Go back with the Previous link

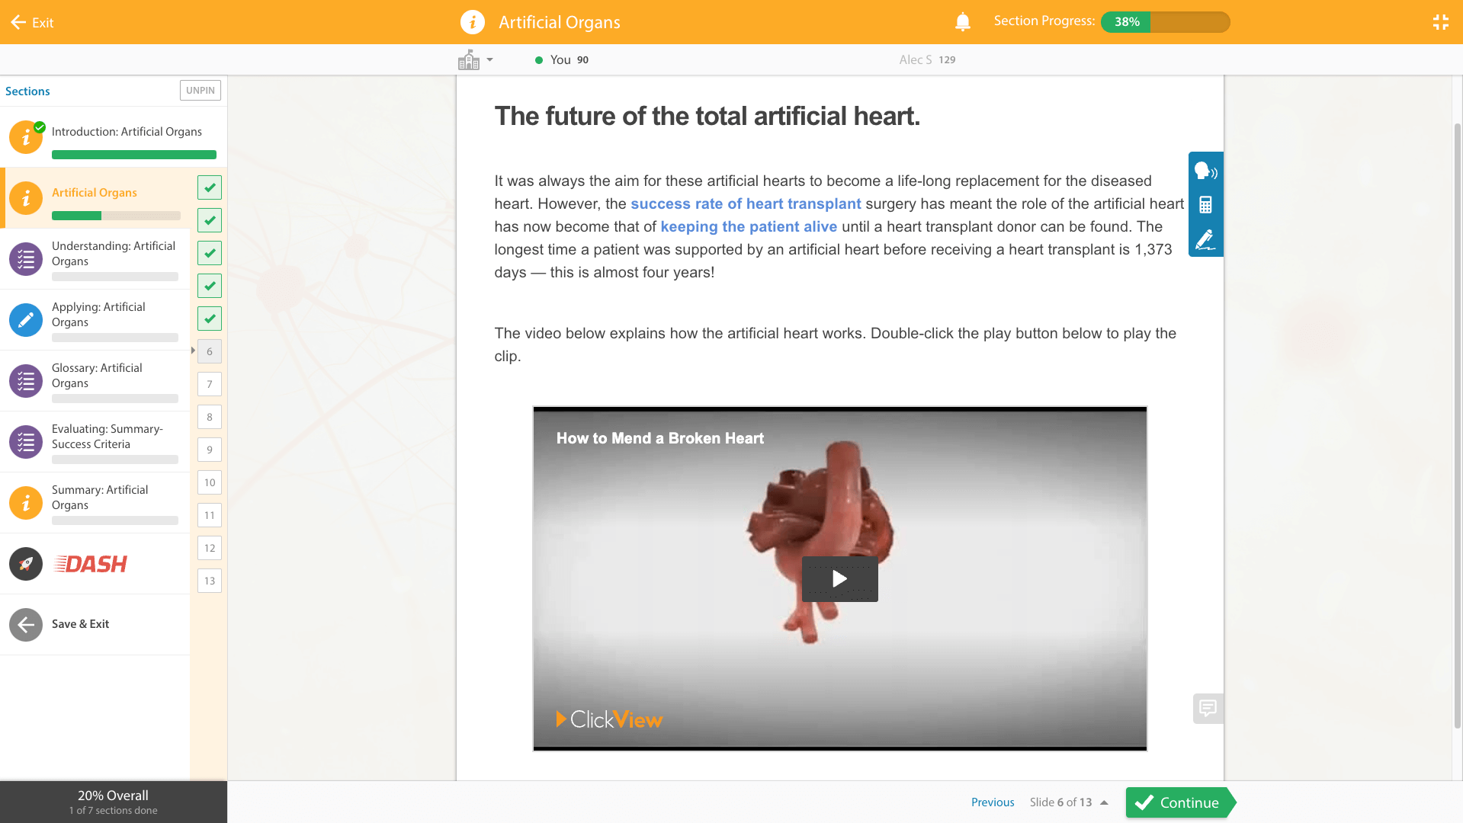pyautogui.click(x=992, y=802)
